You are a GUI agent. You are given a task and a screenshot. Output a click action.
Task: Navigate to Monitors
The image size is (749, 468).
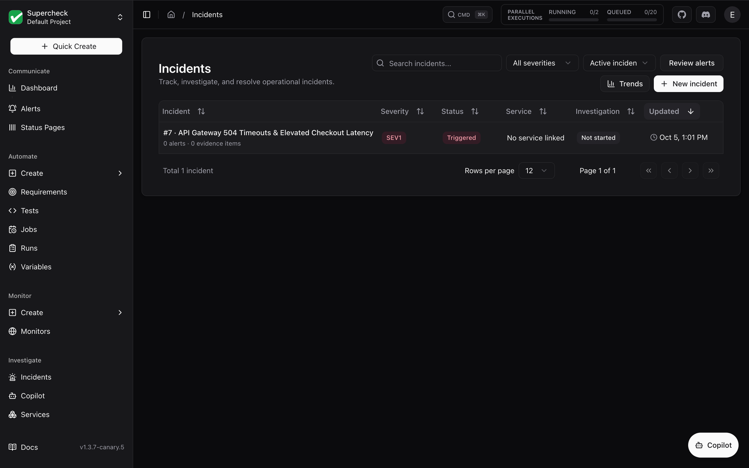[x=66, y=331]
